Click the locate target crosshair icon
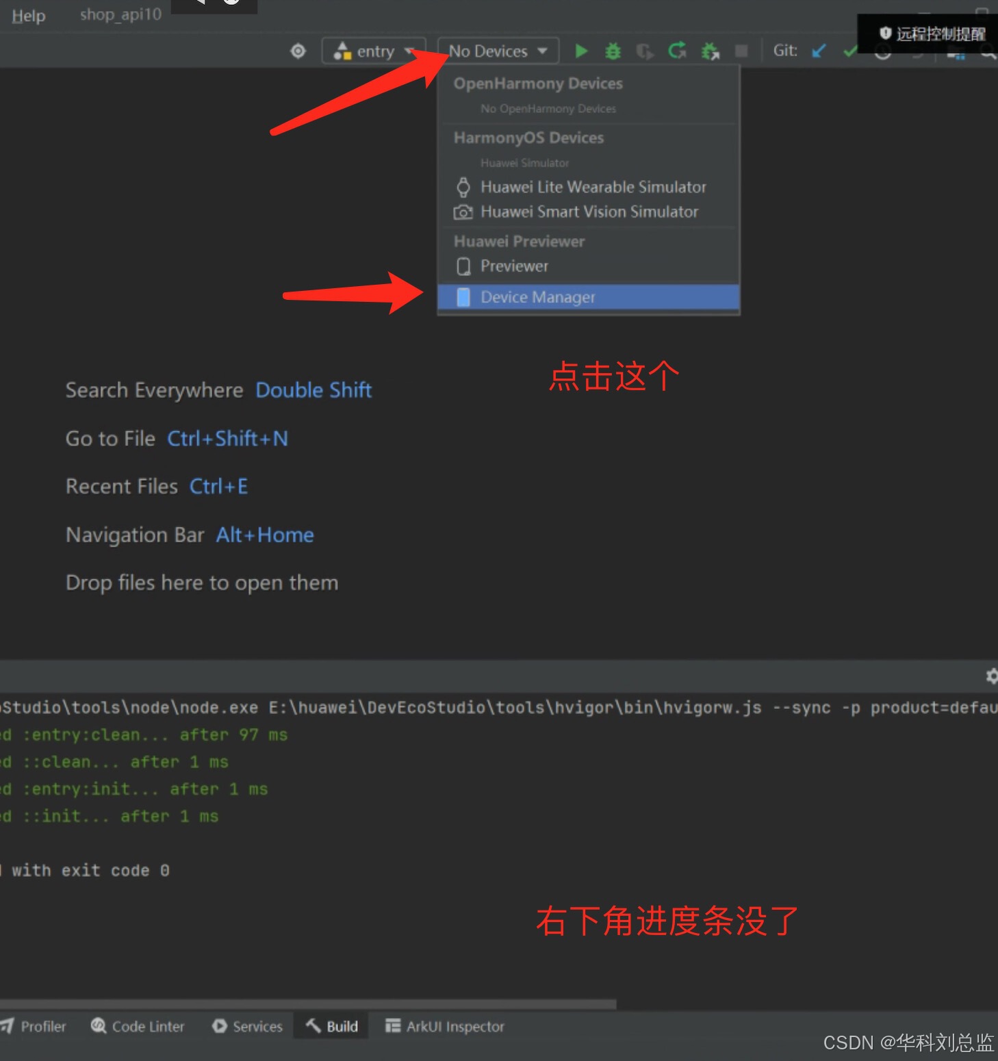 click(x=298, y=51)
